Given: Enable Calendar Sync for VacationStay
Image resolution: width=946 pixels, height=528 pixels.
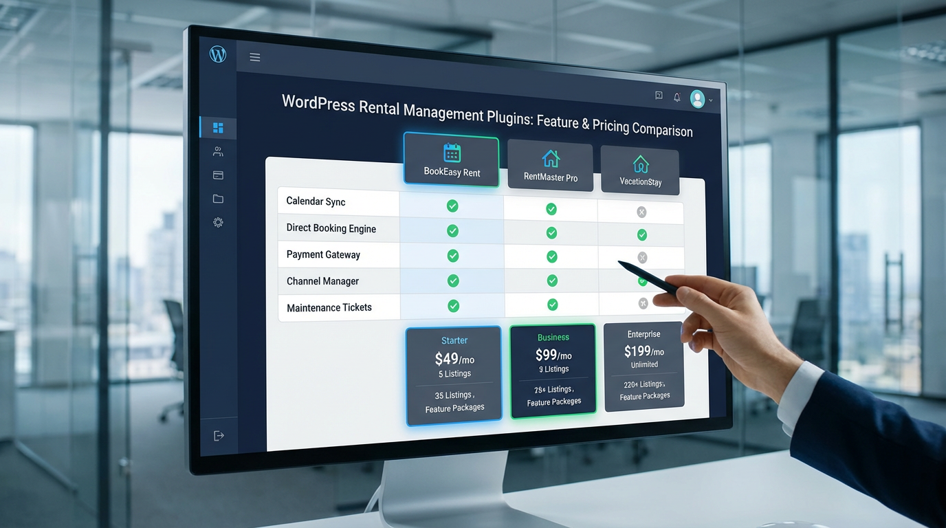Looking at the screenshot, I should coord(641,212).
